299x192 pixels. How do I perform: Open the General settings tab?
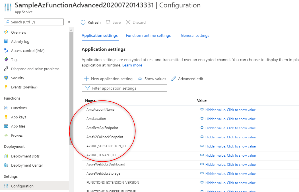[195, 36]
